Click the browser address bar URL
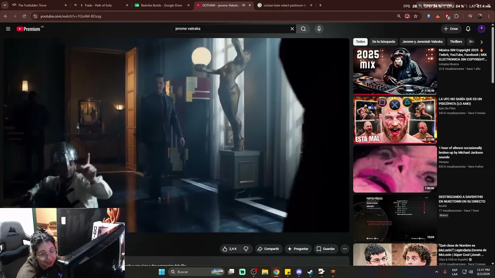The image size is (495, 278). click(x=71, y=16)
